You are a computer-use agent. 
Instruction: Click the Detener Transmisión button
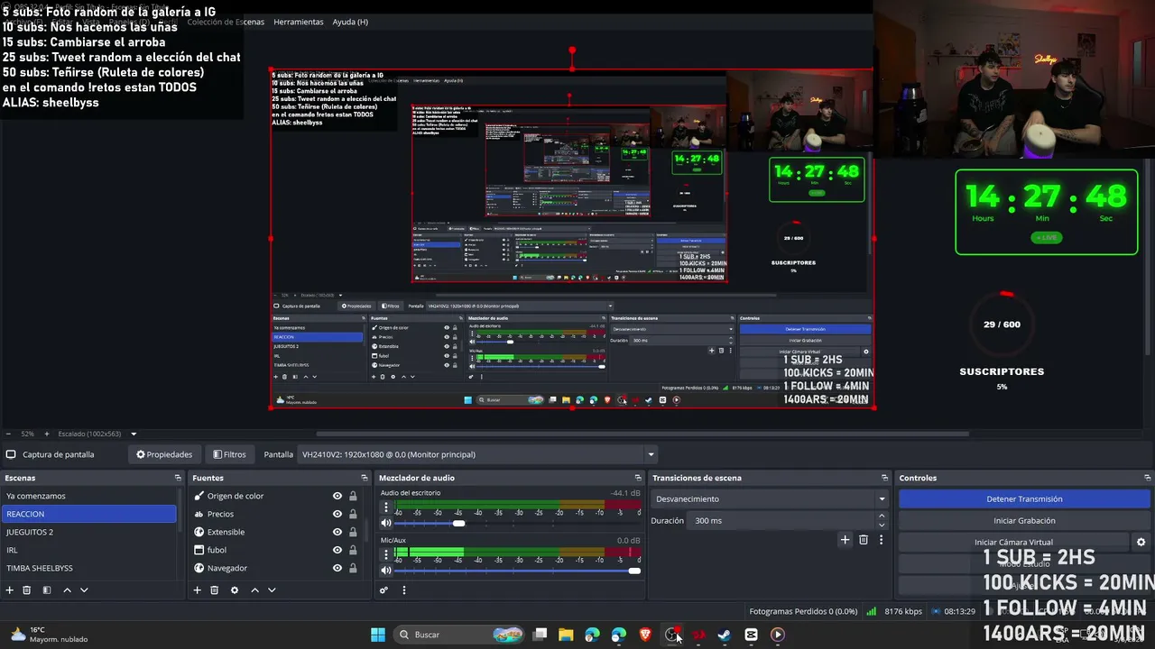1024,498
